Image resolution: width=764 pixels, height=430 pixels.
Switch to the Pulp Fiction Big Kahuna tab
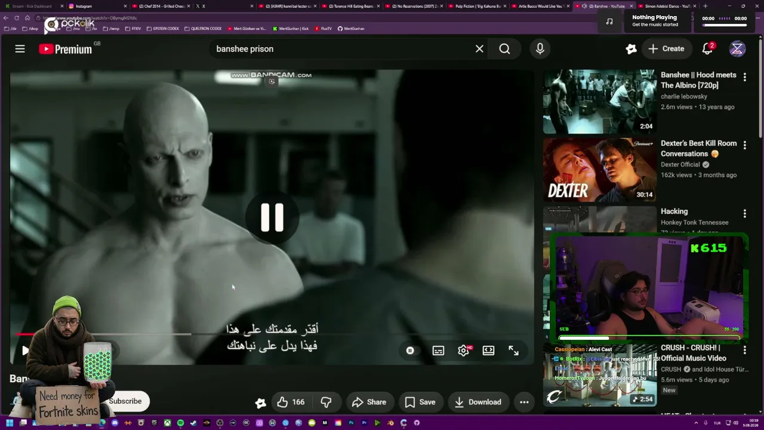478,6
